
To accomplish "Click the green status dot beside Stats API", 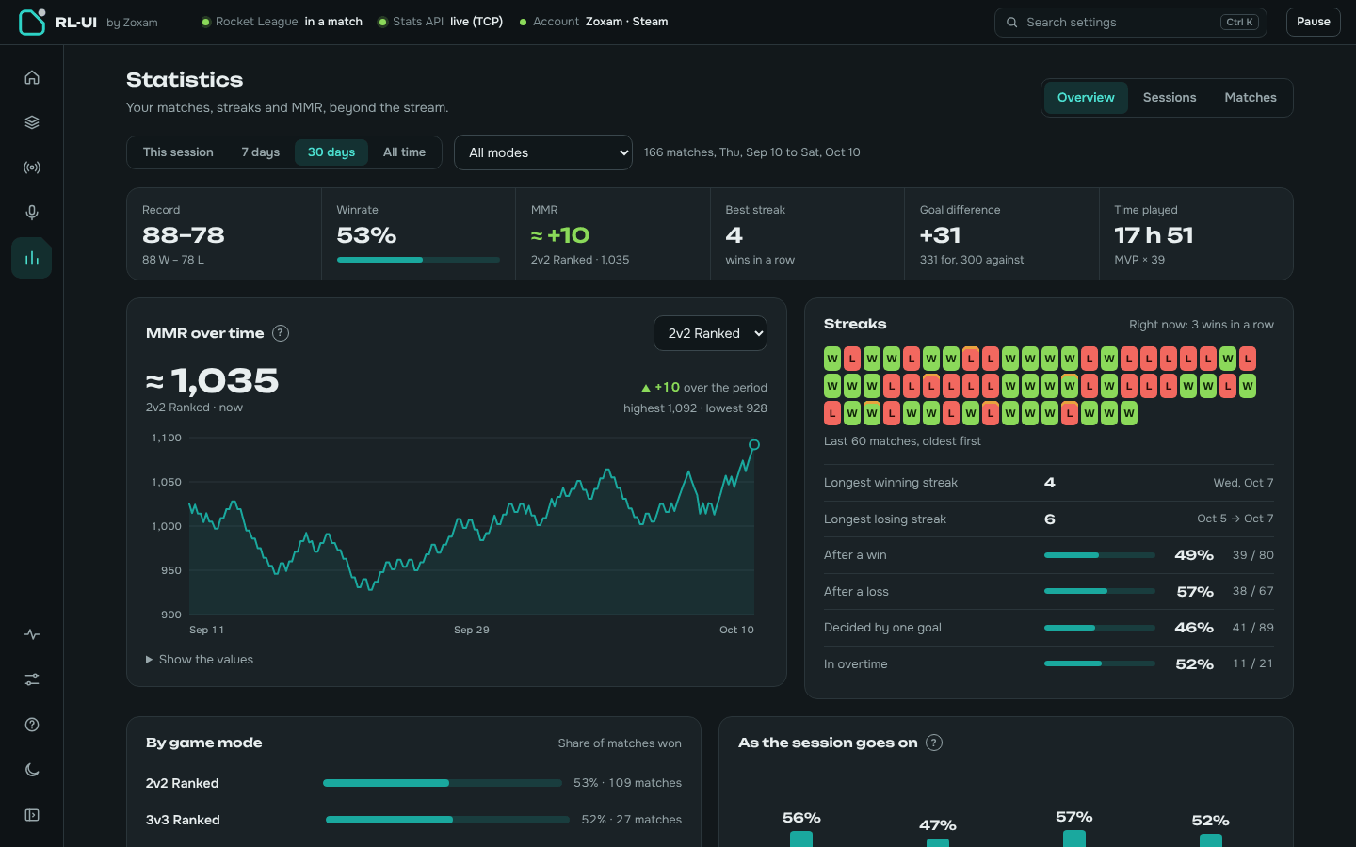I will pyautogui.click(x=382, y=23).
